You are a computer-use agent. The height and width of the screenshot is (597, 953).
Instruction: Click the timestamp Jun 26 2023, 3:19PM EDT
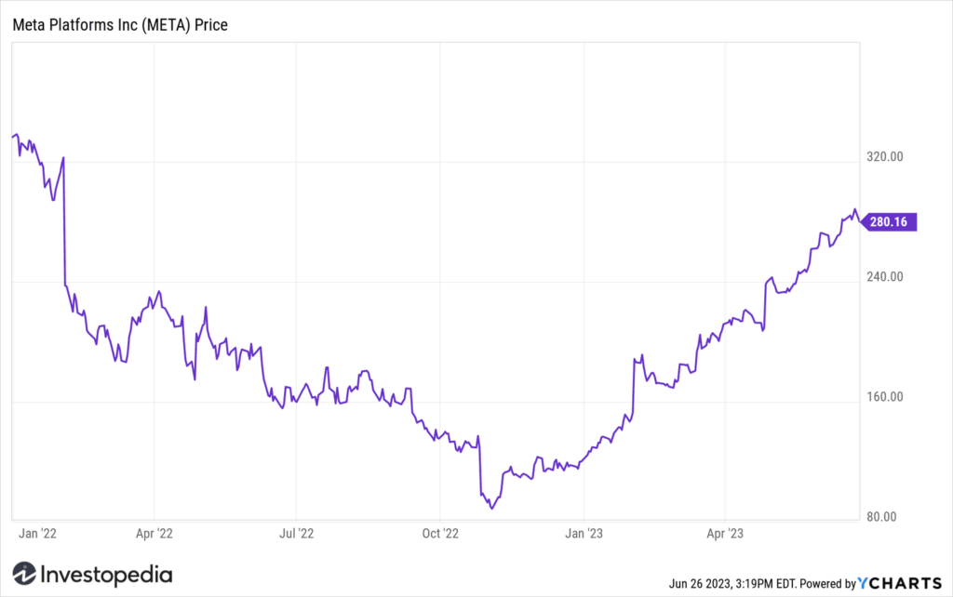732,584
